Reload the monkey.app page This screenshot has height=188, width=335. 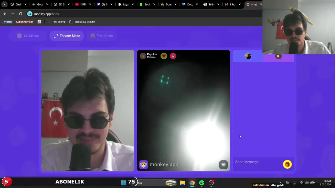pos(20,14)
